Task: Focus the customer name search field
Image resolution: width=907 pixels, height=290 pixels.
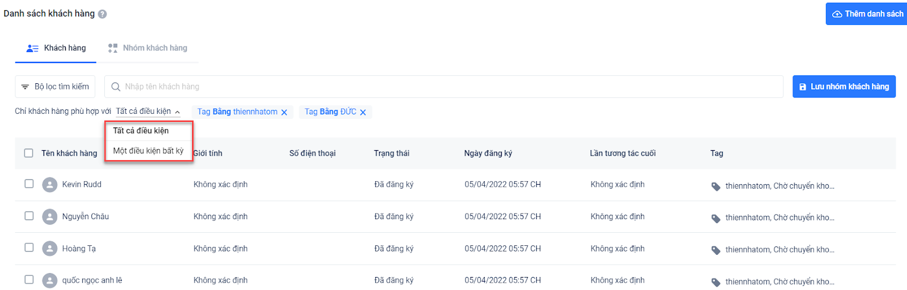Action: pyautogui.click(x=442, y=87)
